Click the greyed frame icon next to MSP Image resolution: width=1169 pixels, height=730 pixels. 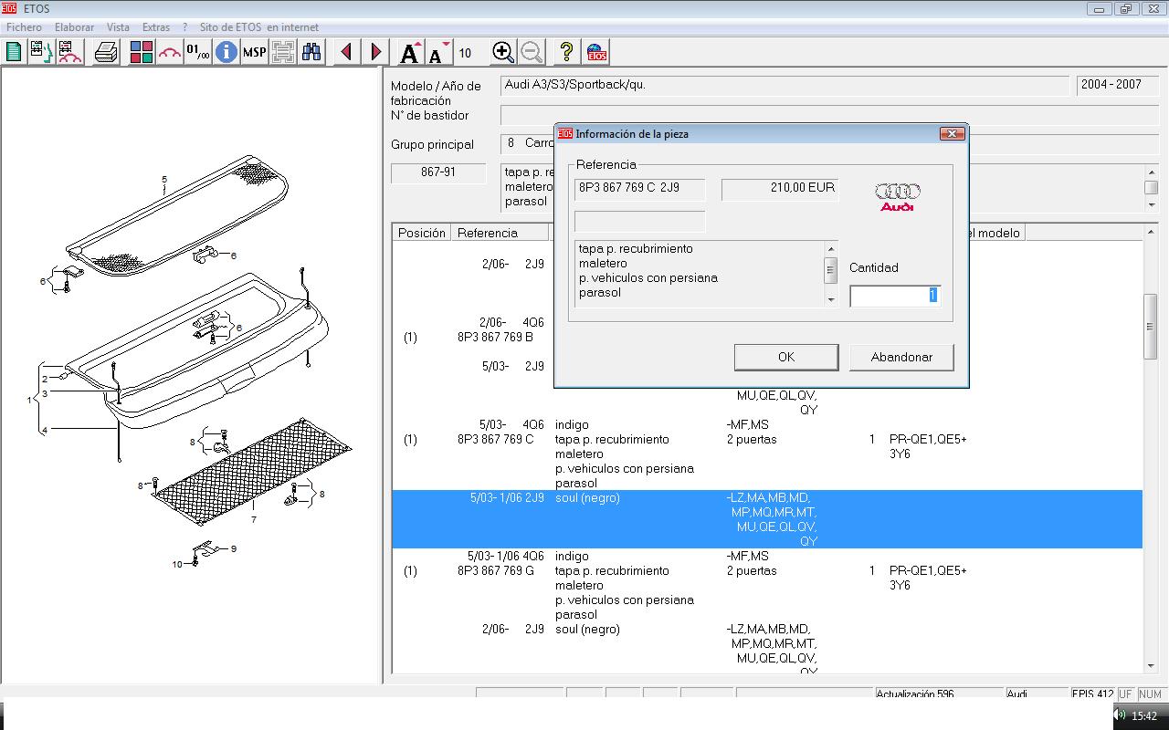283,52
